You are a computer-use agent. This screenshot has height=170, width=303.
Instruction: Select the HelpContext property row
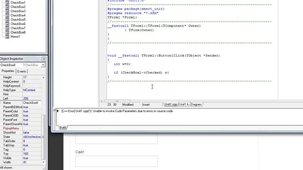21,82
